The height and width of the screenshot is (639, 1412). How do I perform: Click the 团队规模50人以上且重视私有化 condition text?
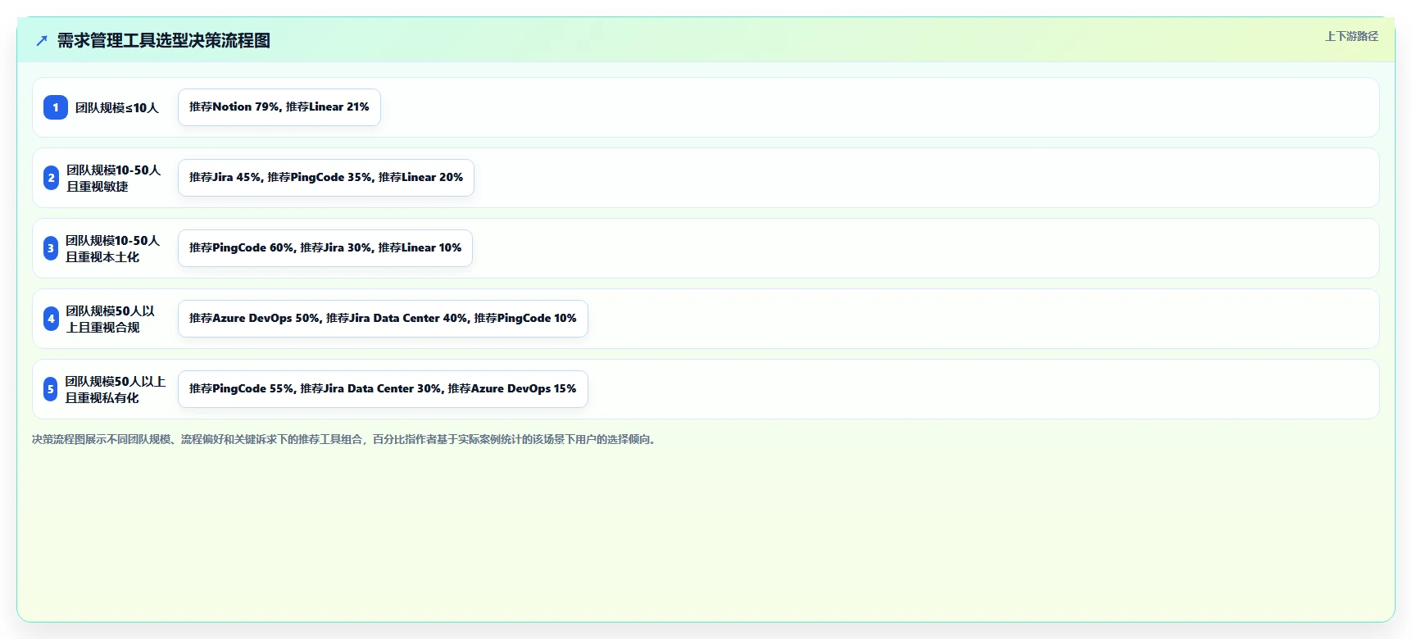(x=116, y=389)
